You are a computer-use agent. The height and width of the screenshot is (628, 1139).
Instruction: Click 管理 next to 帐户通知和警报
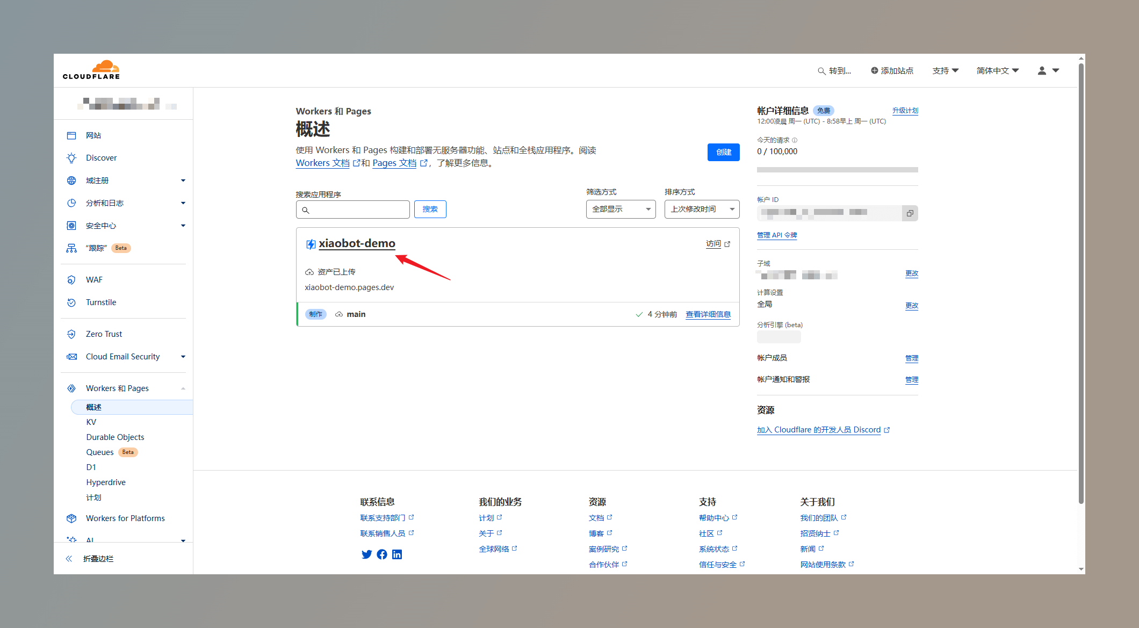click(911, 380)
